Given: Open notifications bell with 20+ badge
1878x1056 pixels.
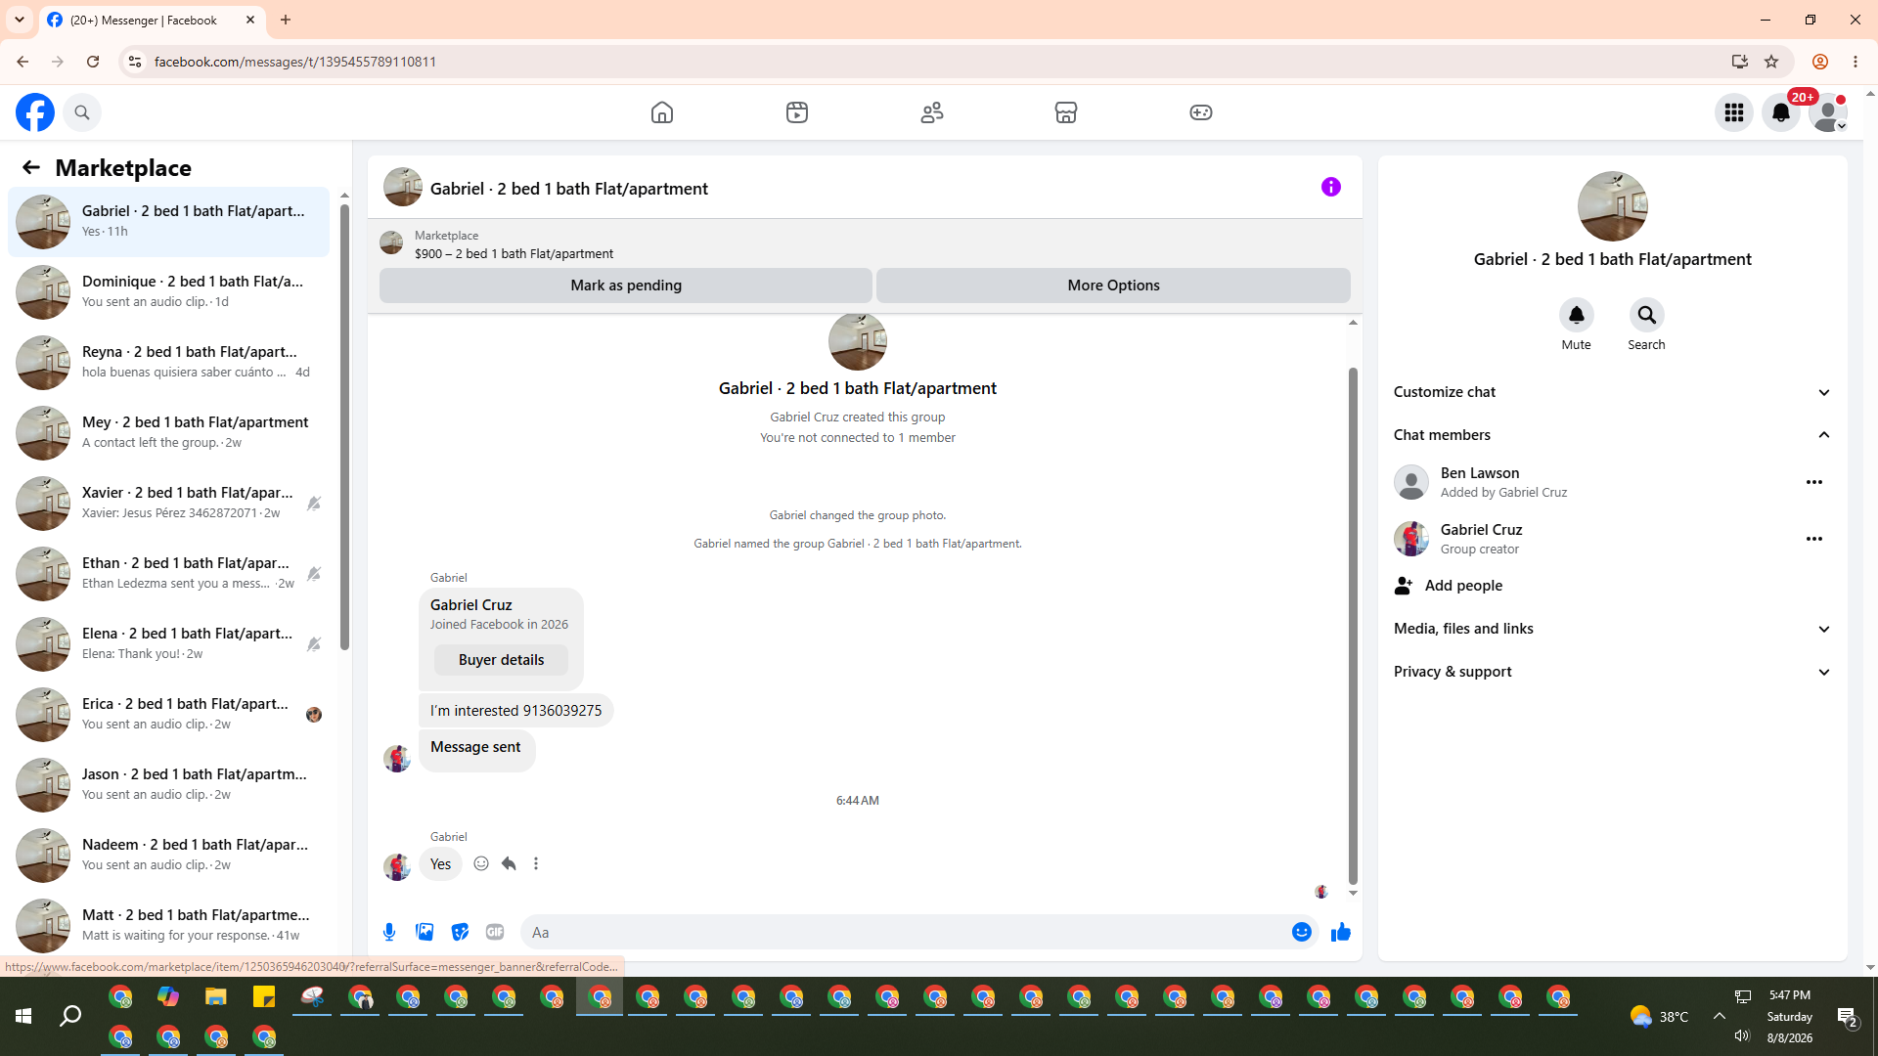Looking at the screenshot, I should pyautogui.click(x=1781, y=112).
